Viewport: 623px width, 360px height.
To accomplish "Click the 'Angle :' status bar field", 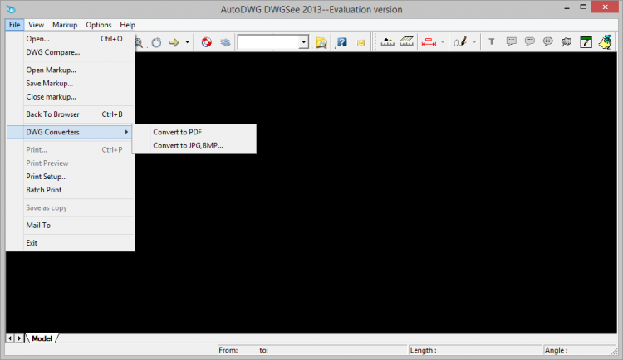I will [578, 350].
